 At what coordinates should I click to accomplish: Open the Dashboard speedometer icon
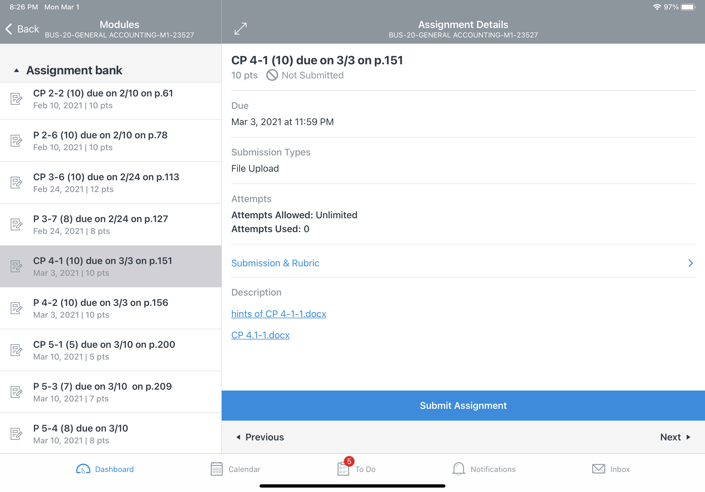pos(83,469)
